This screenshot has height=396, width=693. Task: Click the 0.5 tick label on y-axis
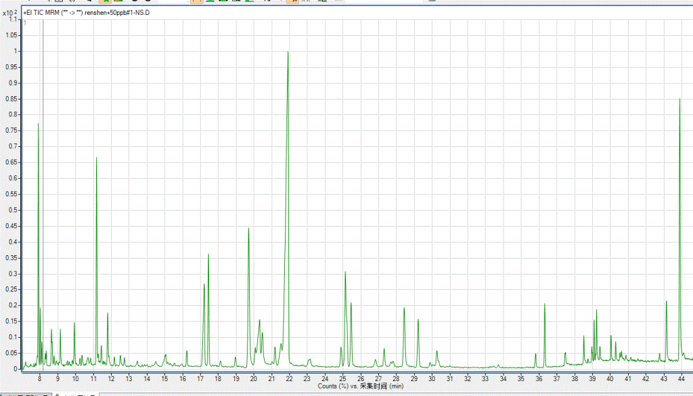pos(14,210)
